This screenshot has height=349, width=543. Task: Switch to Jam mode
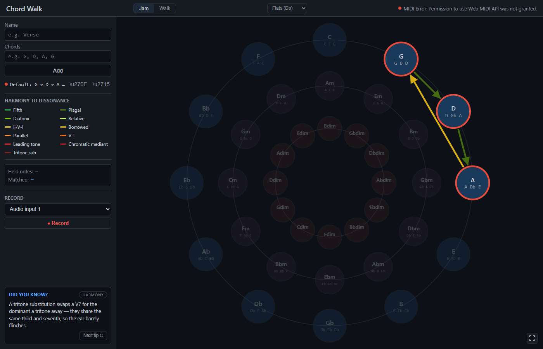pyautogui.click(x=144, y=8)
